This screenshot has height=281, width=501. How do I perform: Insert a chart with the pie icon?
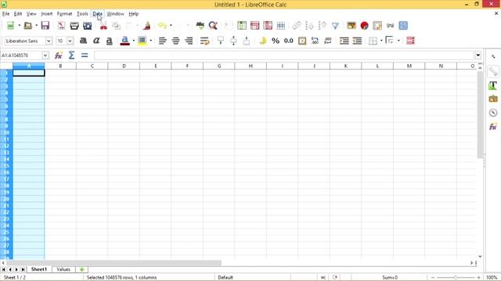[x=364, y=26]
